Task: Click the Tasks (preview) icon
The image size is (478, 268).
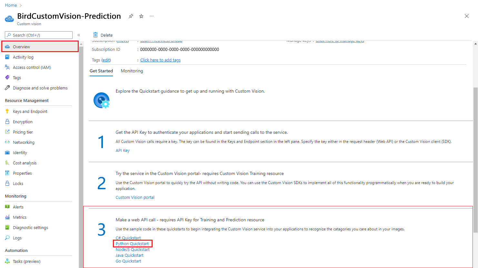Action: click(x=7, y=261)
